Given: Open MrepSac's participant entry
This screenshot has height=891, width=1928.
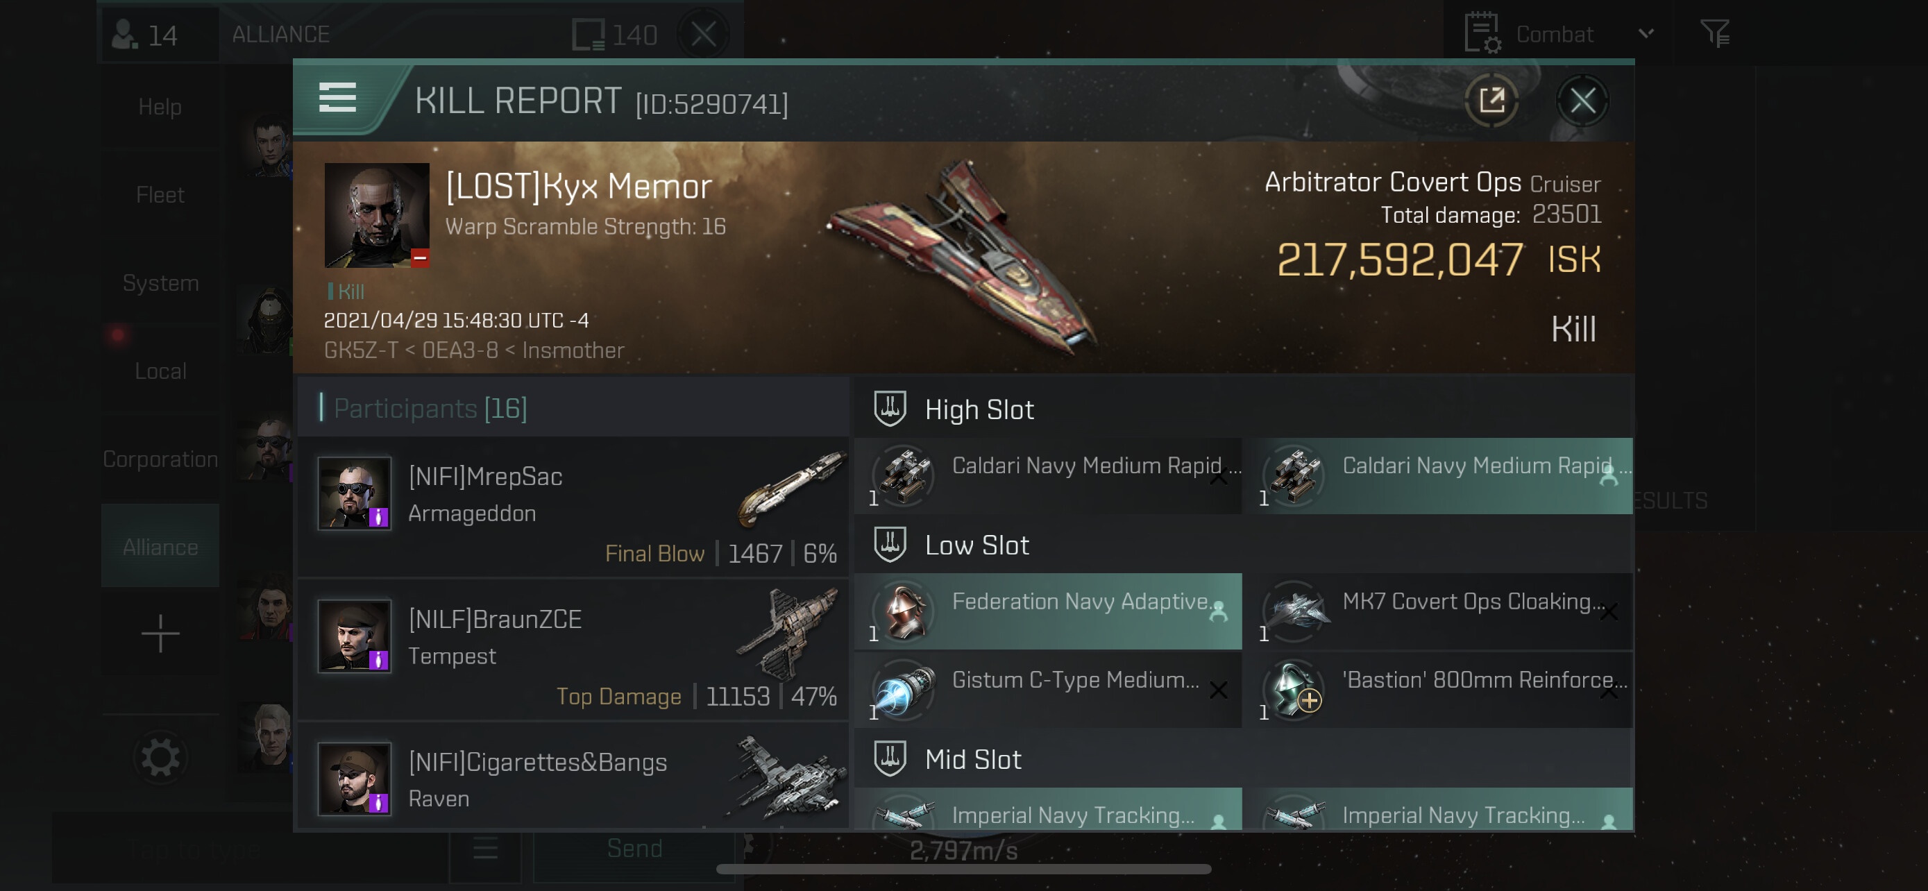Looking at the screenshot, I should [573, 507].
